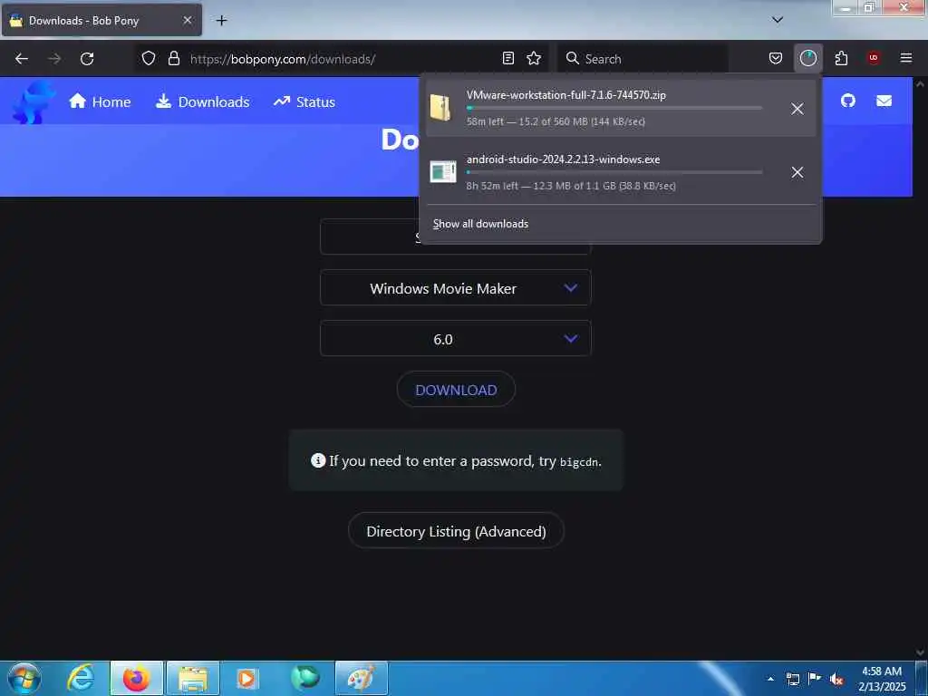Screen dimensions: 928x696
Task: Open the Windows Start orb
Action: tap(24, 678)
